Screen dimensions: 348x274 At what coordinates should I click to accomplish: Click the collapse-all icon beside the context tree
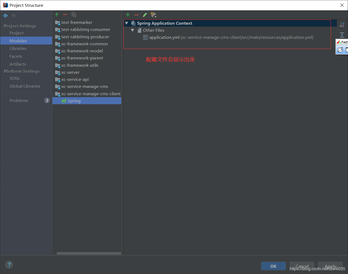coord(342,35)
